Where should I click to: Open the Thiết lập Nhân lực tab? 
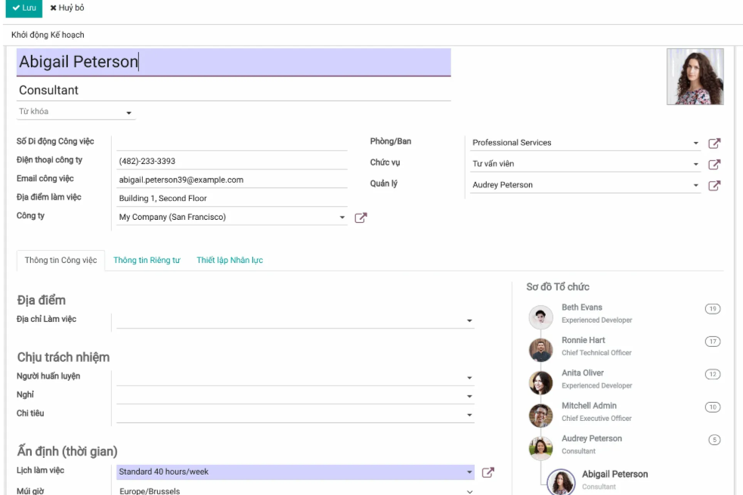229,261
